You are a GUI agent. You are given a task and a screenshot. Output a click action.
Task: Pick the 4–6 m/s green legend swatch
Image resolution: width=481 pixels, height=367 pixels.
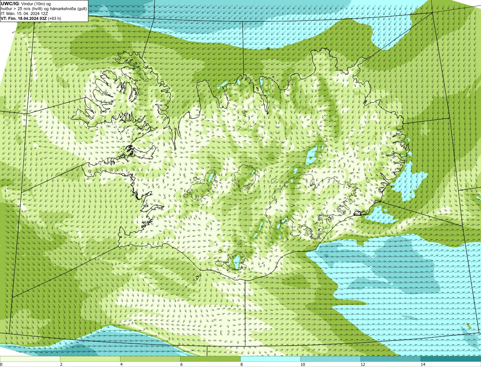150,359
